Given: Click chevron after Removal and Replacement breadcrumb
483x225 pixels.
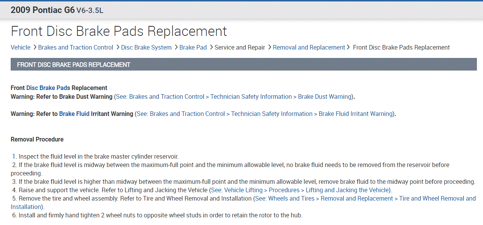Looking at the screenshot, I should coord(348,47).
